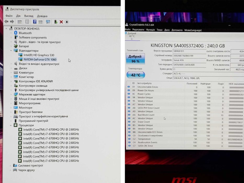Collapse the Відеоадаптери category
Screen dimensions: 244x183
11,50
